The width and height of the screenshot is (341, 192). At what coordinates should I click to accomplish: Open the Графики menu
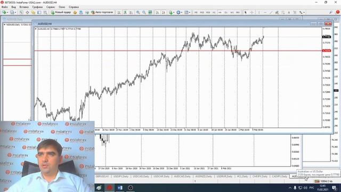(37, 7)
